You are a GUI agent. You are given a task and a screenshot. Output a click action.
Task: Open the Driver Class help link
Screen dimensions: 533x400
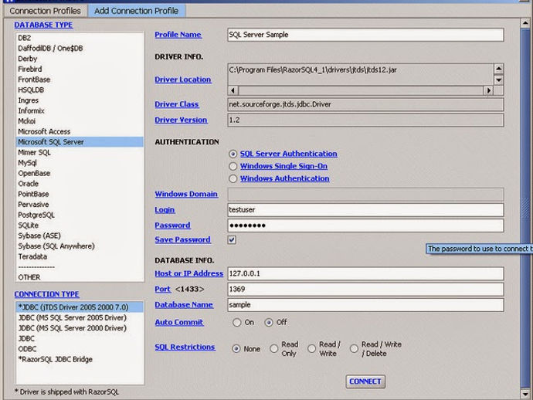(177, 104)
